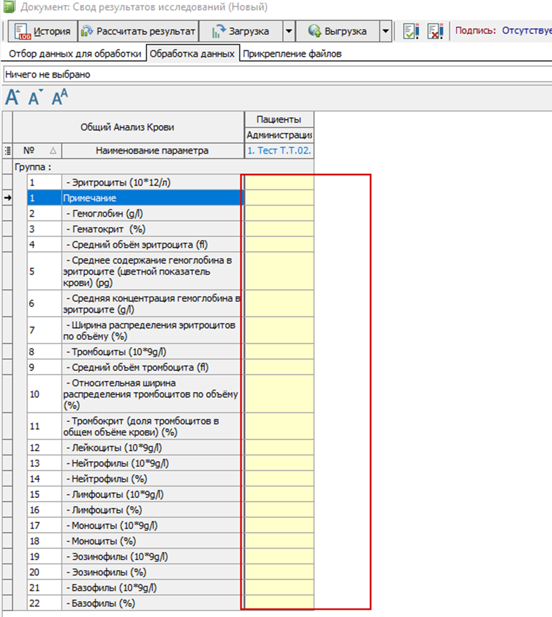
Task: Open the История log button
Action: tap(43, 31)
